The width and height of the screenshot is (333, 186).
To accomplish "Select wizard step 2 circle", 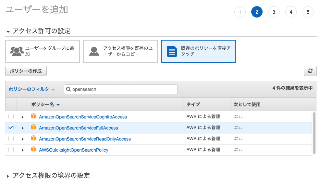I will 257,12.
